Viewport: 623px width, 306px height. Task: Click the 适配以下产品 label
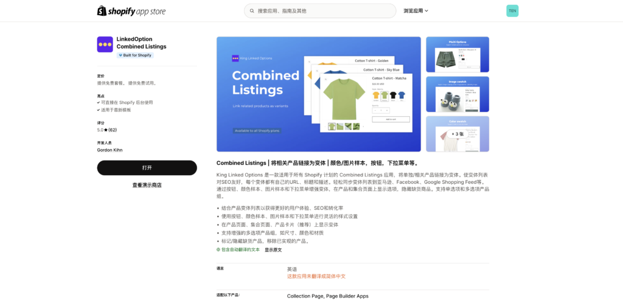click(229, 295)
